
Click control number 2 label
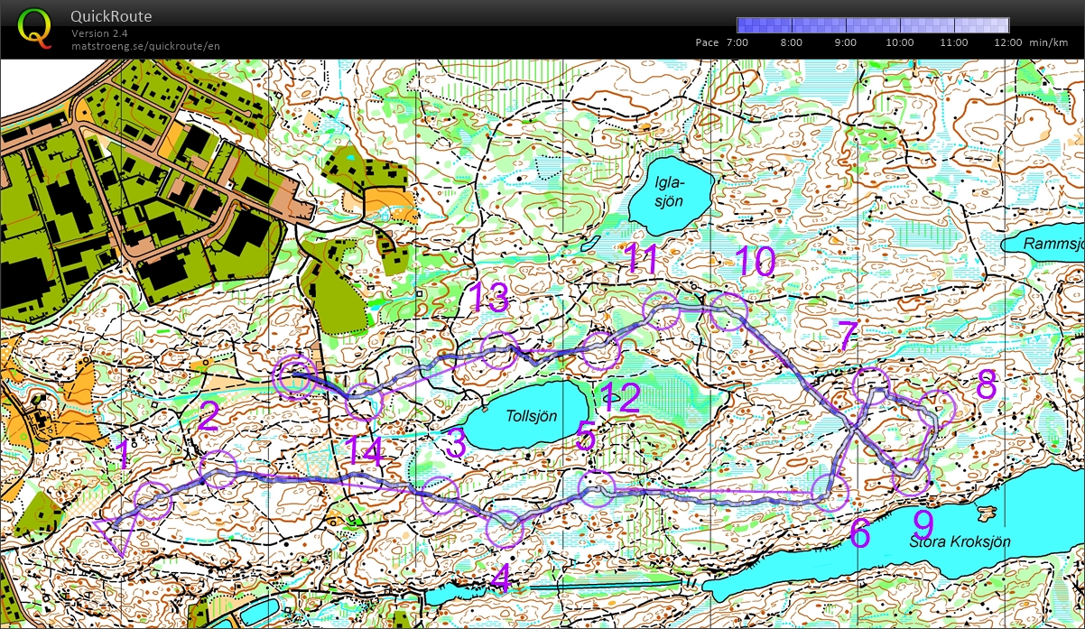point(209,417)
